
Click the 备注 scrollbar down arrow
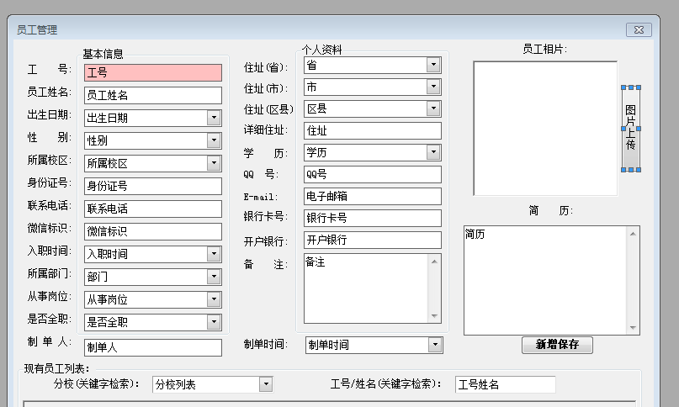click(434, 316)
